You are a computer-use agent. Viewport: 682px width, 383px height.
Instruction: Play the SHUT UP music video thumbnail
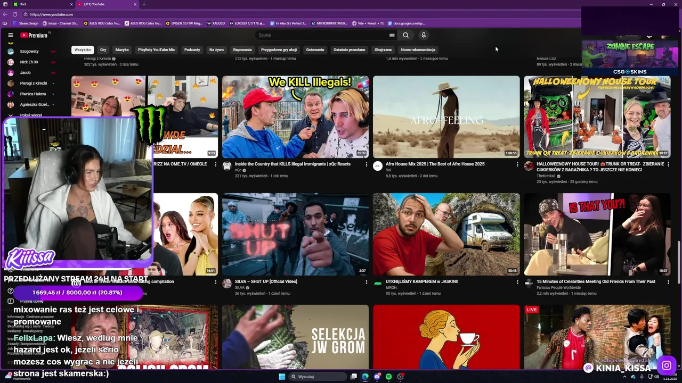coord(295,234)
